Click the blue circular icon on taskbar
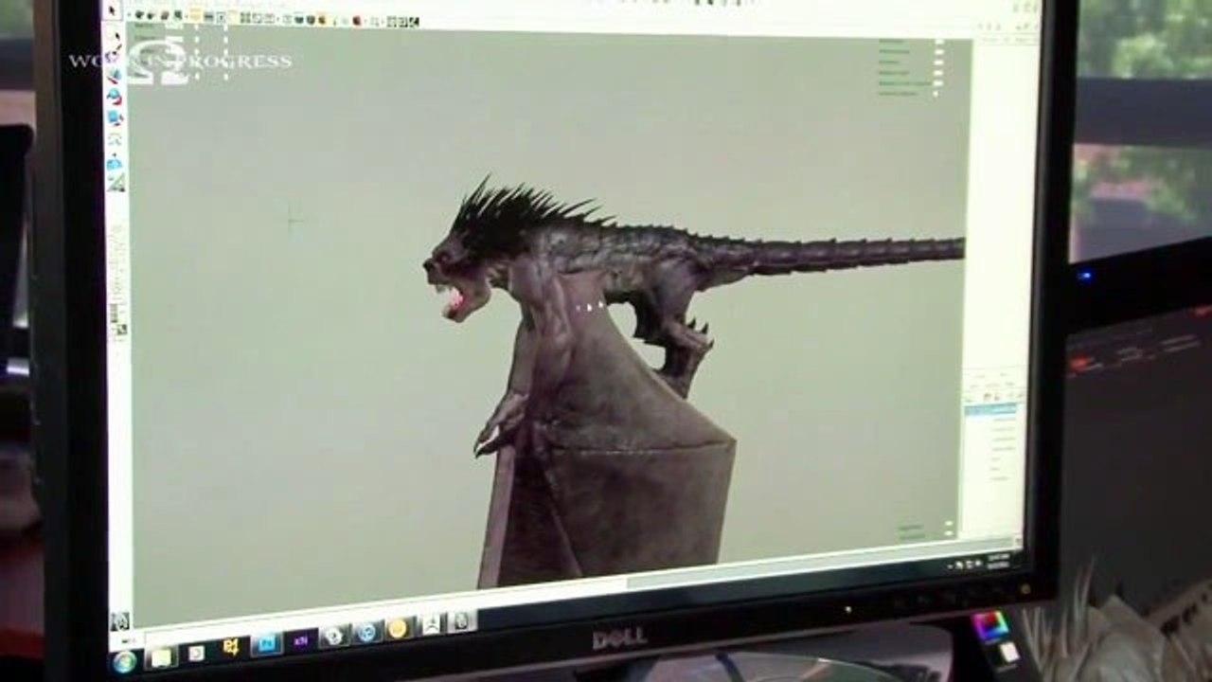This screenshot has height=682, width=1212. click(366, 632)
